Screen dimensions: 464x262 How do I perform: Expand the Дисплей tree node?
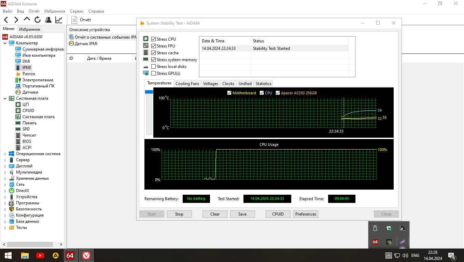5,166
